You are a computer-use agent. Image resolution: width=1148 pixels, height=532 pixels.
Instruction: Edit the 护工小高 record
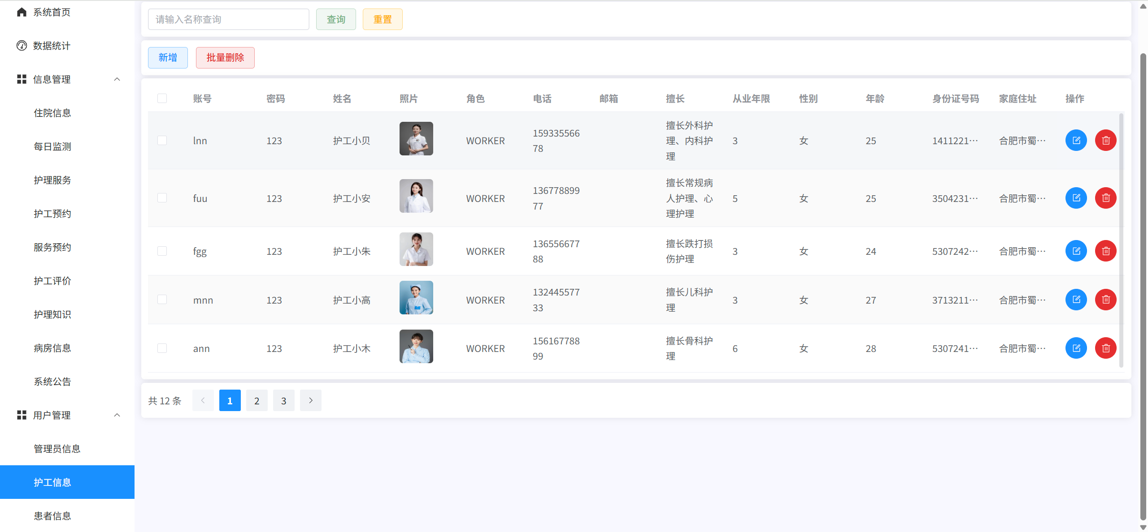(1076, 300)
